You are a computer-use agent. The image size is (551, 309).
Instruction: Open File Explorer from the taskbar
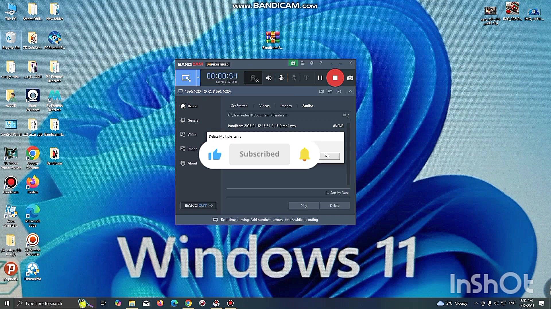pyautogui.click(x=132, y=303)
